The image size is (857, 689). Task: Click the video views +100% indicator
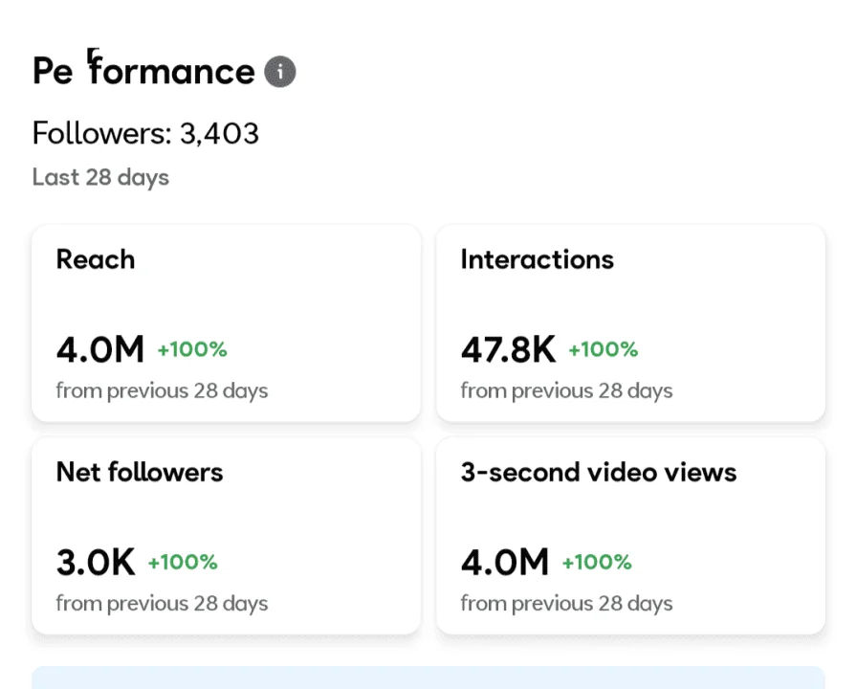pos(597,562)
